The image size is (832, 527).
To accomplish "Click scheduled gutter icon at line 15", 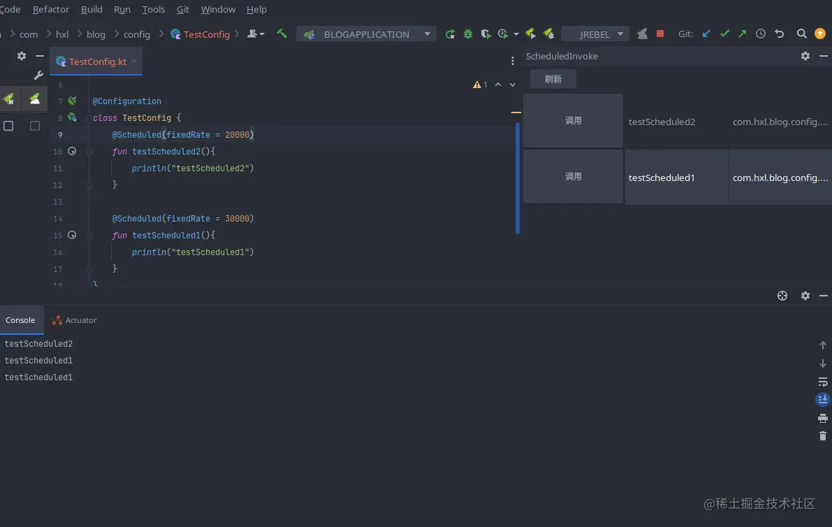I will coord(72,235).
